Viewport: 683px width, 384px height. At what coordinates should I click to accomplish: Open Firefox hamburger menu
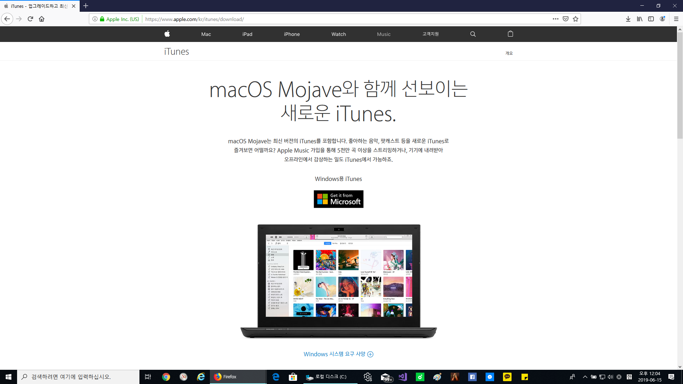tap(676, 19)
